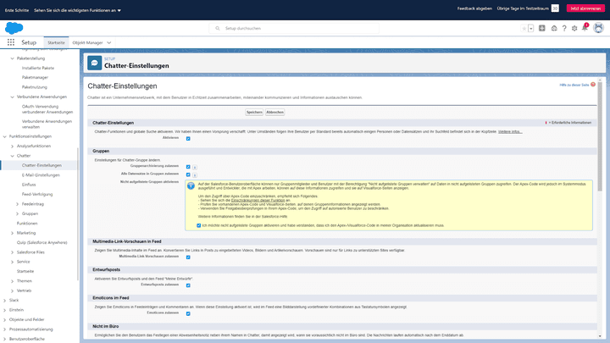610x343 pixels.
Task: Open the help question mark icon
Action: pyautogui.click(x=564, y=28)
